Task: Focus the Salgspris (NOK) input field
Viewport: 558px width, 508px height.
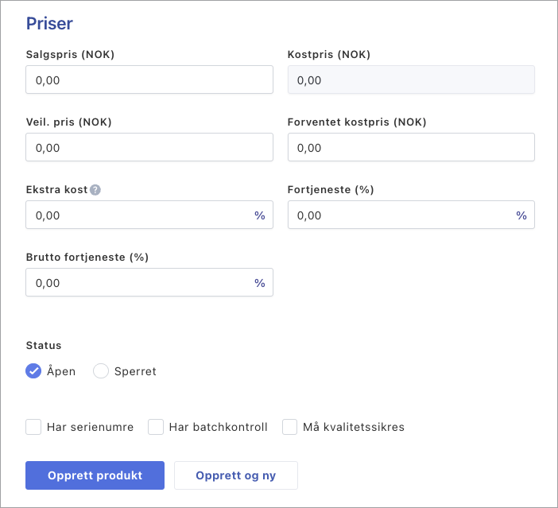Action: (x=149, y=80)
